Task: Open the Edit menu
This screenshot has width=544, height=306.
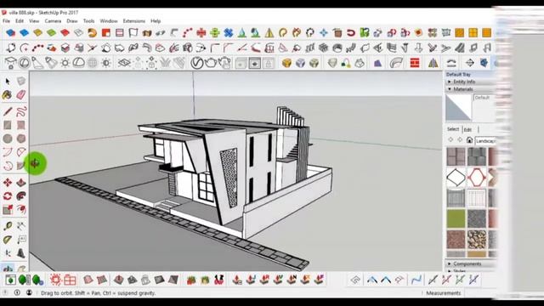Action: [20, 21]
